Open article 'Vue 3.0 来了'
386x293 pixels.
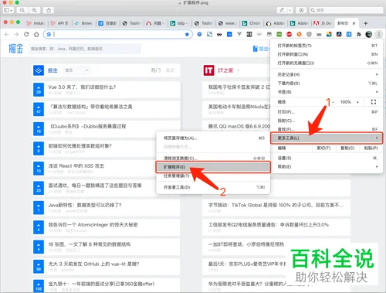[82, 87]
